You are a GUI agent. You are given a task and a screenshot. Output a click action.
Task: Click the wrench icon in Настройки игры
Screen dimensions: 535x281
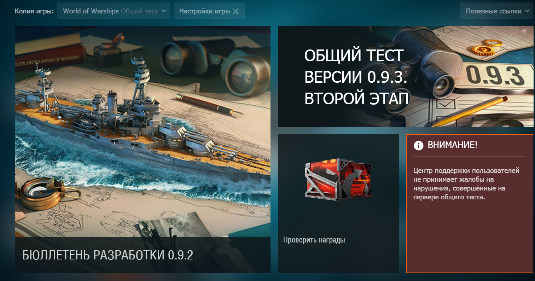236,11
